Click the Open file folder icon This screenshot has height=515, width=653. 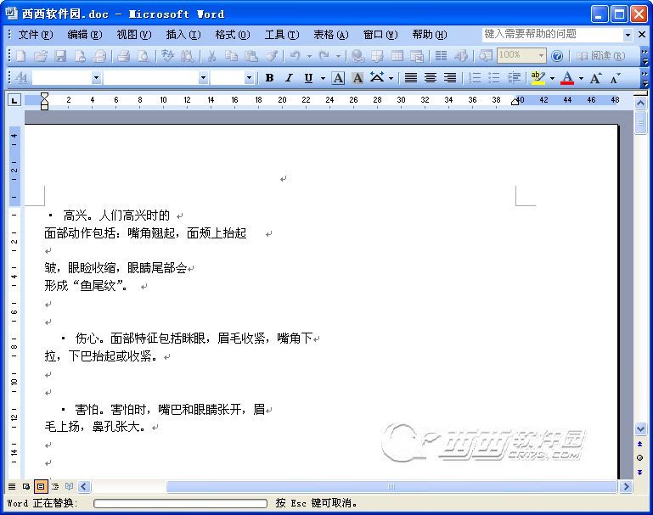pyautogui.click(x=41, y=55)
